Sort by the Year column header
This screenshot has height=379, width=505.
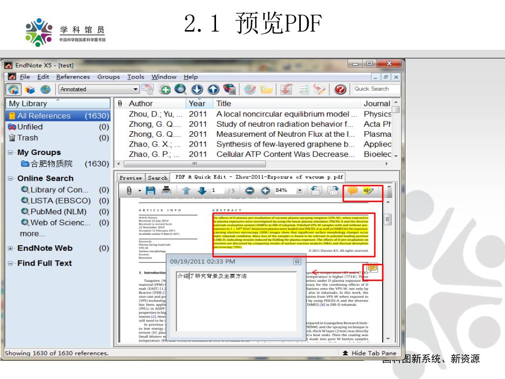tap(199, 104)
